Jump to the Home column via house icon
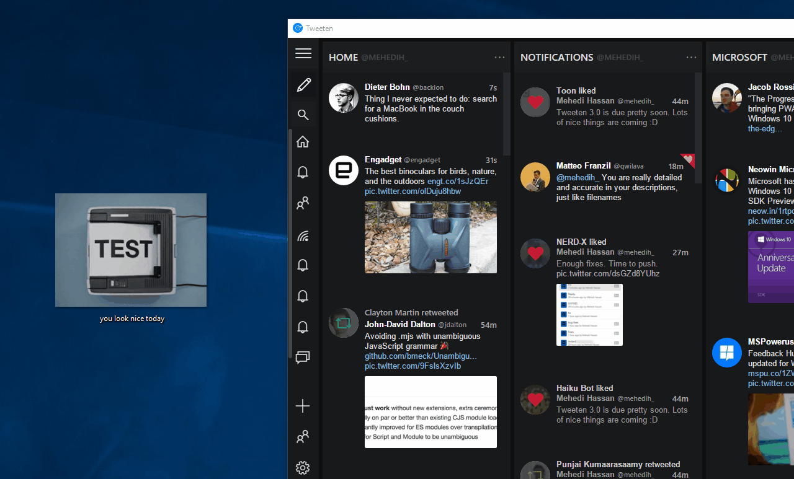The image size is (794, 479). tap(303, 142)
